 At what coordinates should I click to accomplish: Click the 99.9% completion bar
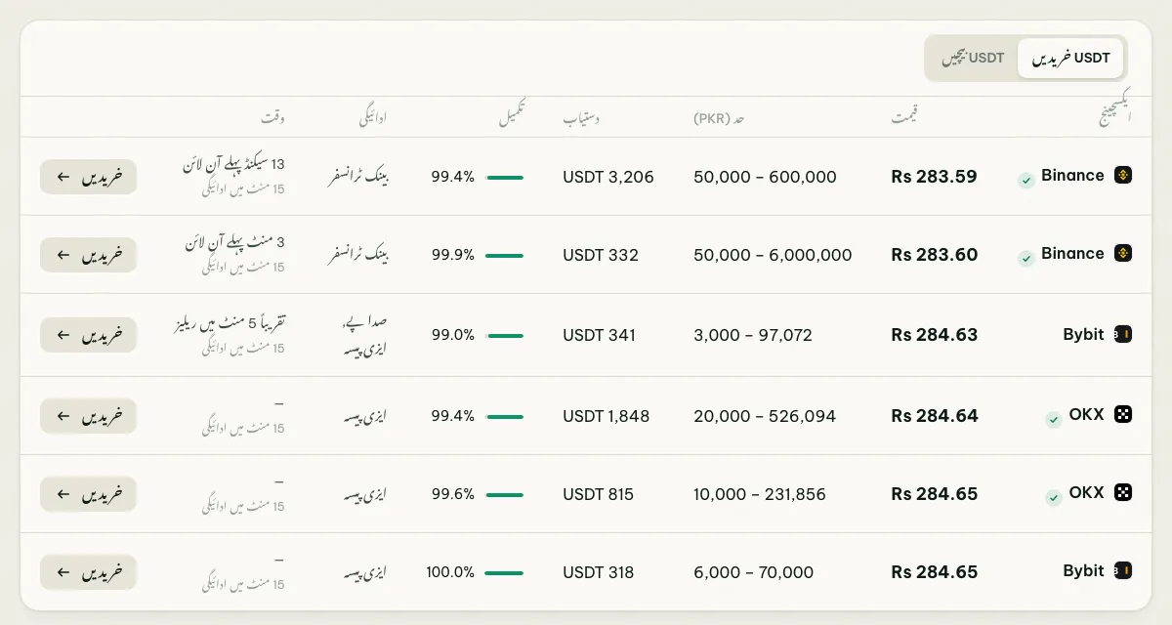tap(504, 255)
